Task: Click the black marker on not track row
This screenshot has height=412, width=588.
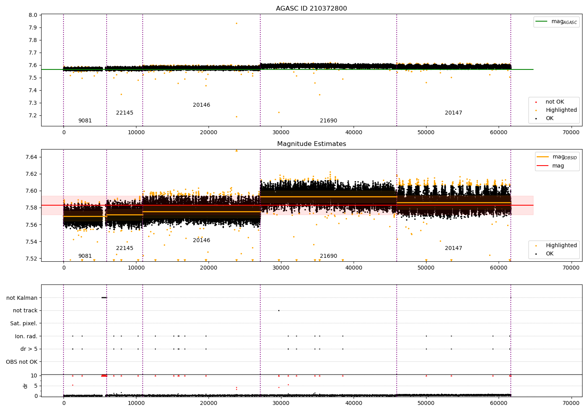Action: click(279, 311)
